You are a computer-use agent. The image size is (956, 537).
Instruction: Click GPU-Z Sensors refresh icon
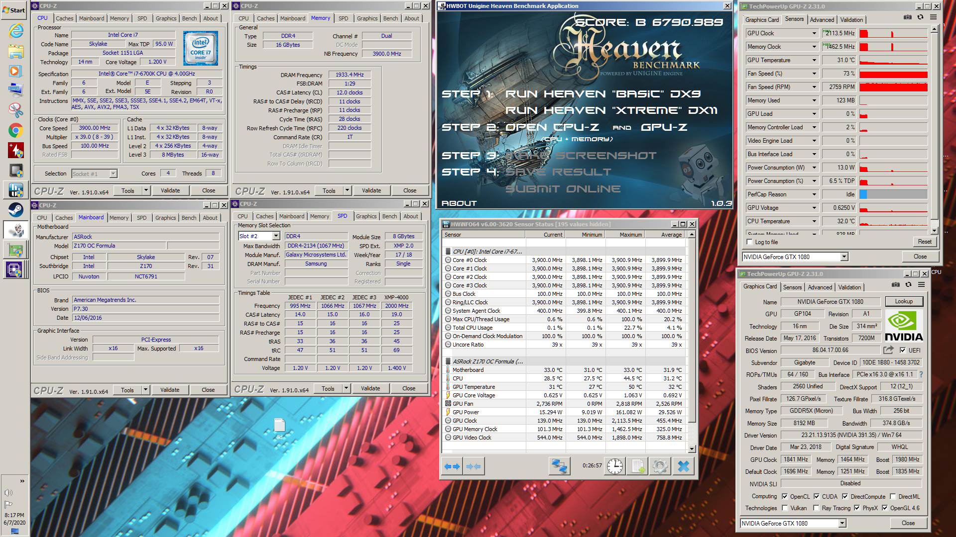(x=920, y=17)
